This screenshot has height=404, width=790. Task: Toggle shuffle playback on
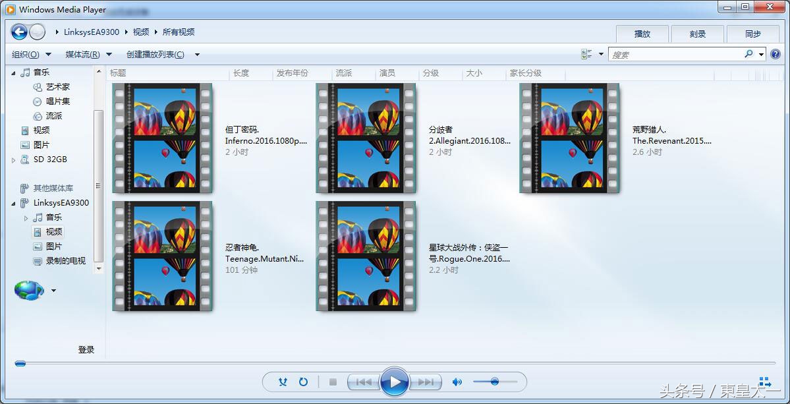[x=283, y=381]
